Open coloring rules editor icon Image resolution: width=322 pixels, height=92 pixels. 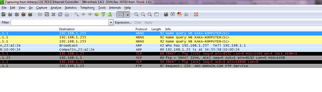pos(180,14)
